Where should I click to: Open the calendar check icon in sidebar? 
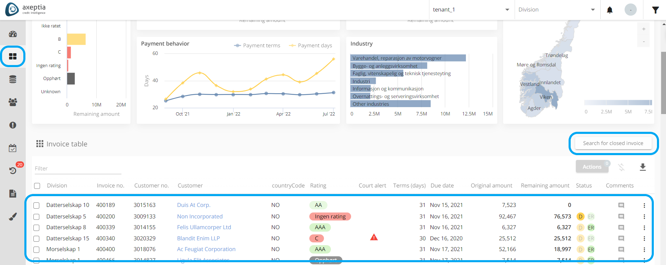(x=13, y=148)
